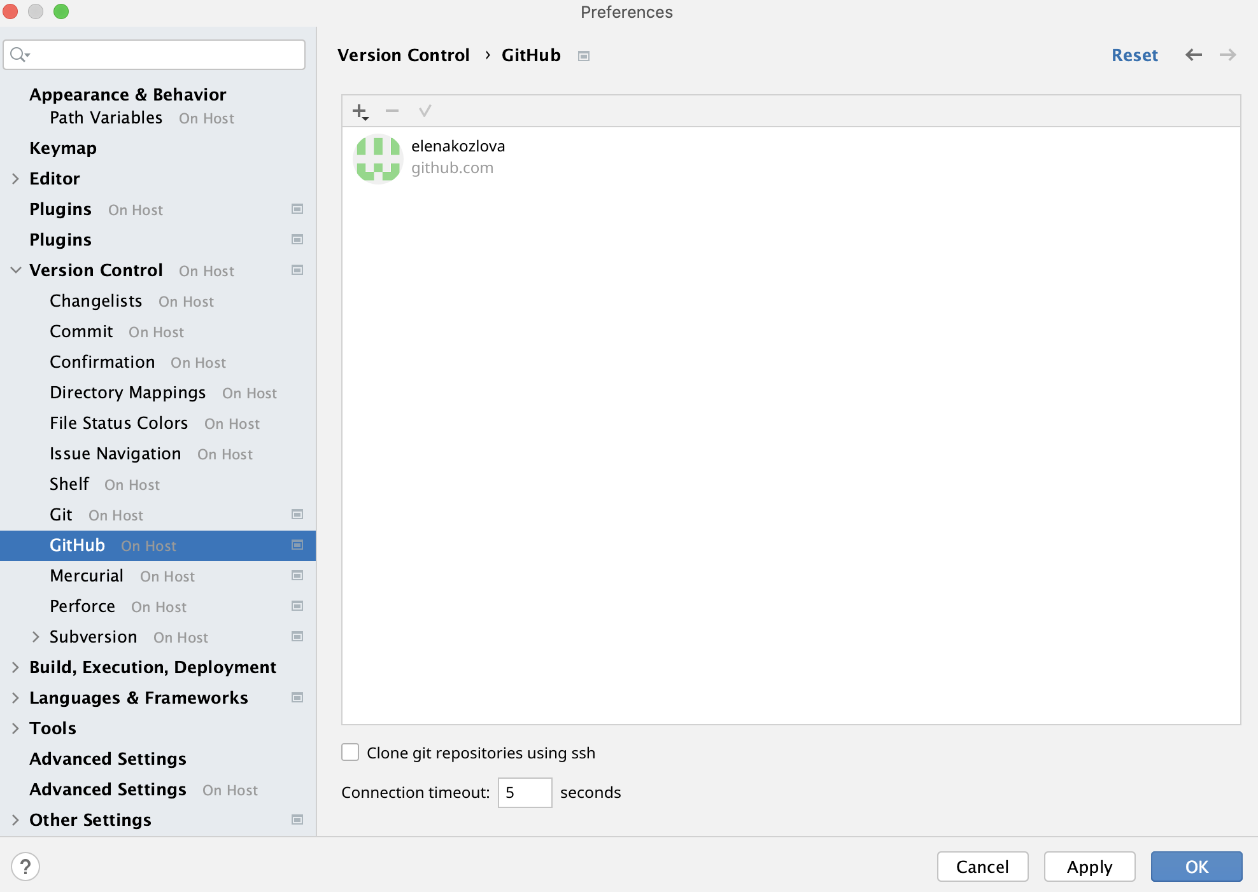Remove the selected account using the minus icon
The height and width of the screenshot is (892, 1258).
pos(392,111)
